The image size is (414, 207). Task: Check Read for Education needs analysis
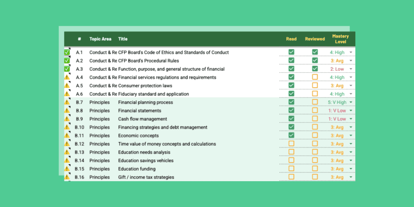[x=291, y=152]
